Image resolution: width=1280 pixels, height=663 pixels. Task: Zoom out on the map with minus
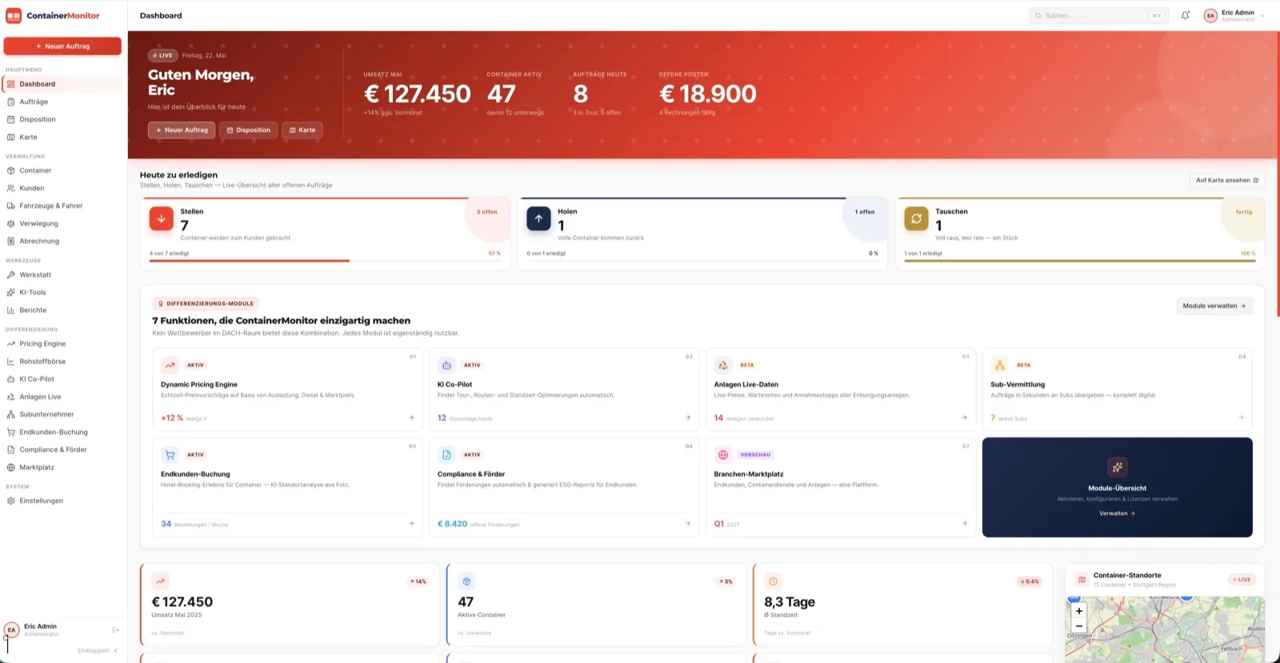1079,626
